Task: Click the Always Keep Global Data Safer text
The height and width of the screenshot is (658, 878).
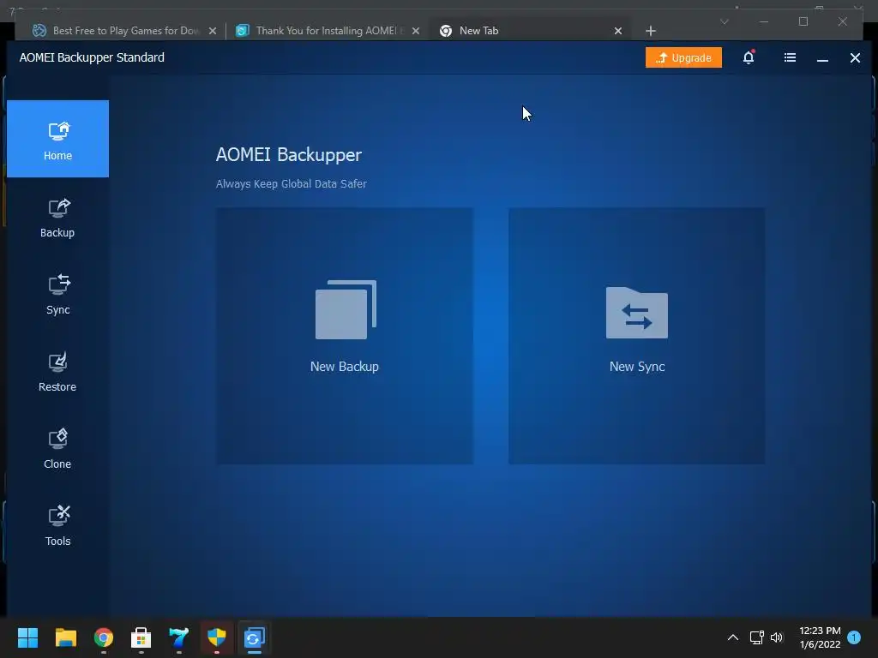Action: click(292, 183)
